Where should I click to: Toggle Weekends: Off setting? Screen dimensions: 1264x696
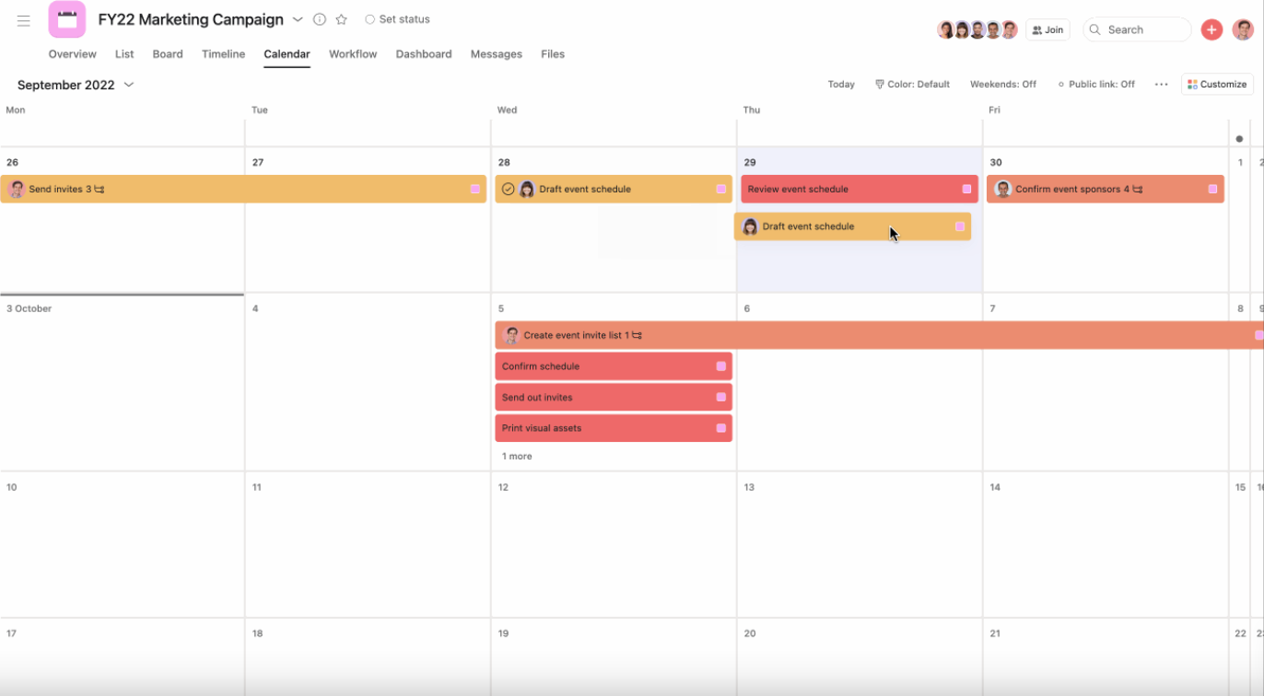(x=1002, y=84)
